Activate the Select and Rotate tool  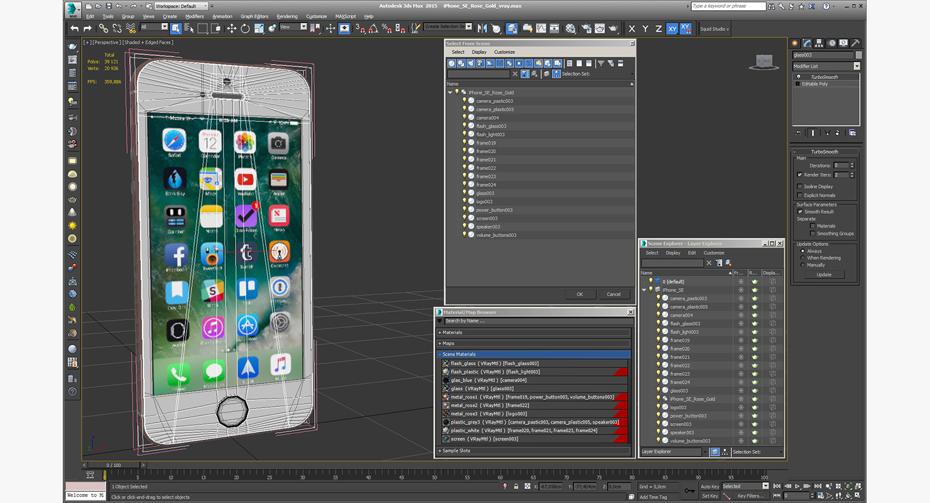(x=245, y=28)
